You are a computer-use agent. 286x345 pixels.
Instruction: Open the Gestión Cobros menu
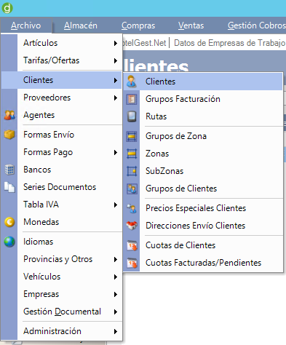pos(257,25)
